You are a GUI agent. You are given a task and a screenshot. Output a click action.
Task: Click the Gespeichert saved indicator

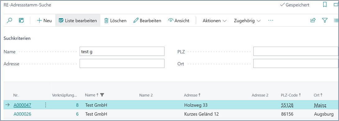[295, 5]
